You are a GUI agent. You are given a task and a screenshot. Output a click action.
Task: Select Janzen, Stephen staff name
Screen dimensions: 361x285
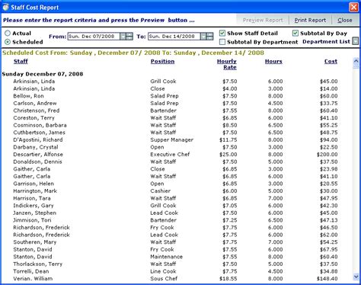point(35,213)
